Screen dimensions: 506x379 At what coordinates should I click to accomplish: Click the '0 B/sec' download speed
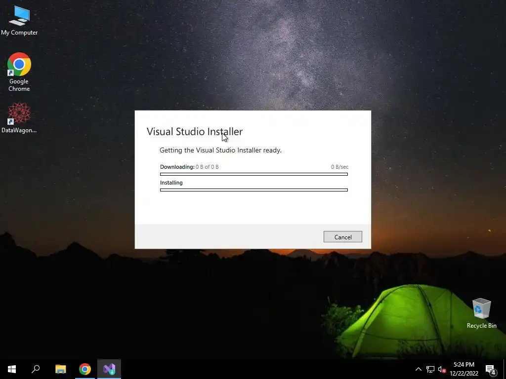[x=339, y=167]
